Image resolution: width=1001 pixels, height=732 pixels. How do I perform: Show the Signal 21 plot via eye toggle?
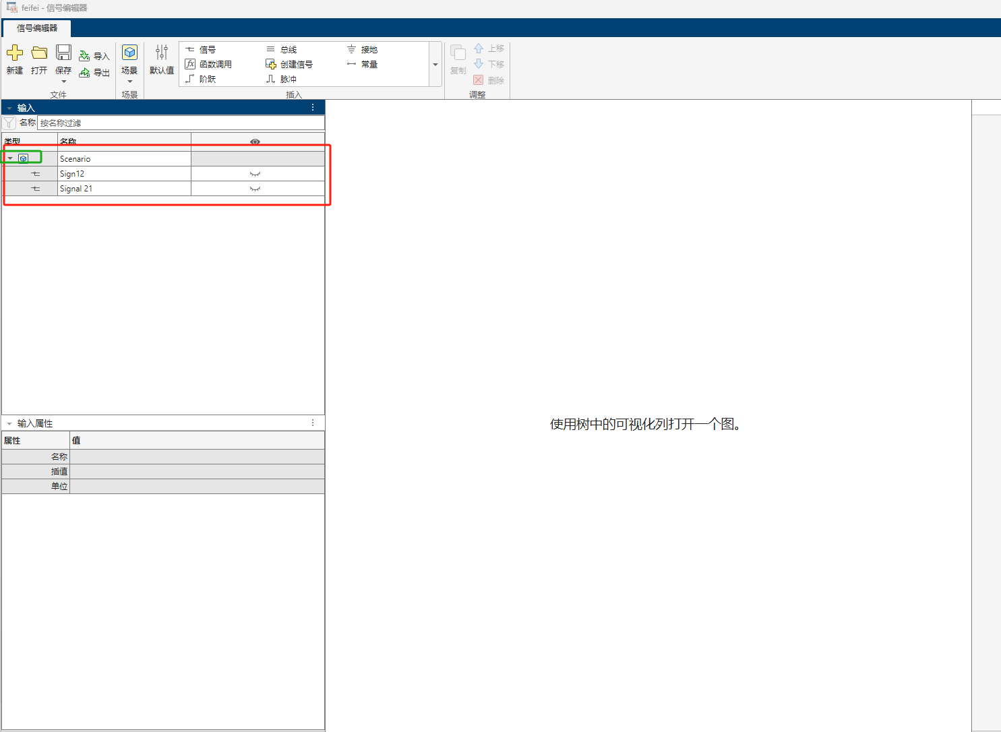pyautogui.click(x=255, y=188)
